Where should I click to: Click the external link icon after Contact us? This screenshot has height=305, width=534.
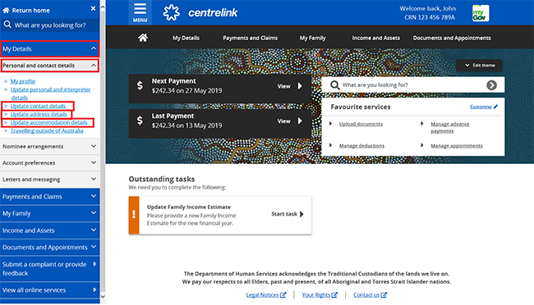pos(384,295)
